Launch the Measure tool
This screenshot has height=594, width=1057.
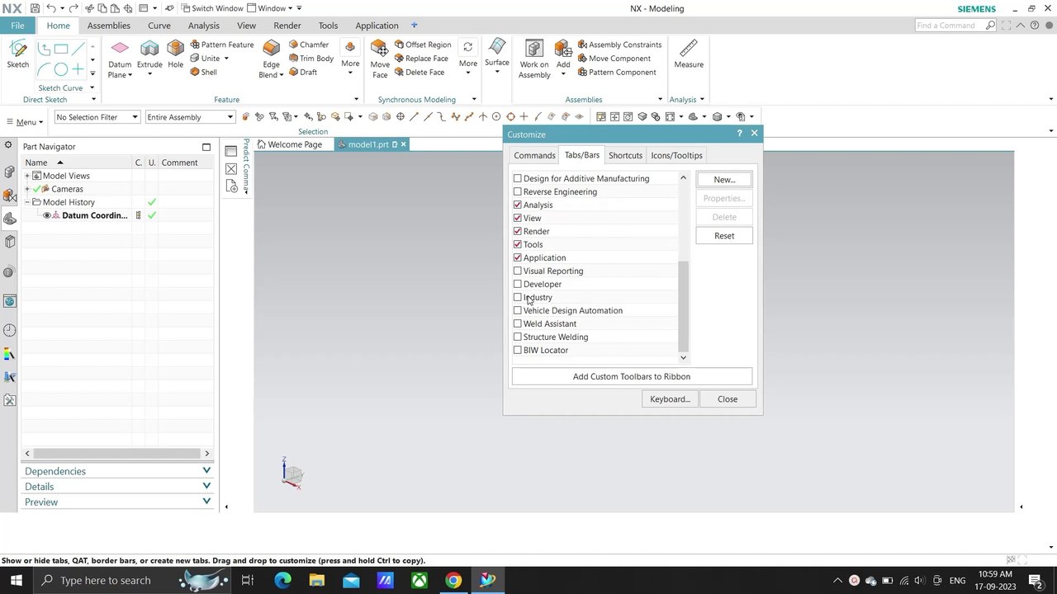click(x=689, y=54)
